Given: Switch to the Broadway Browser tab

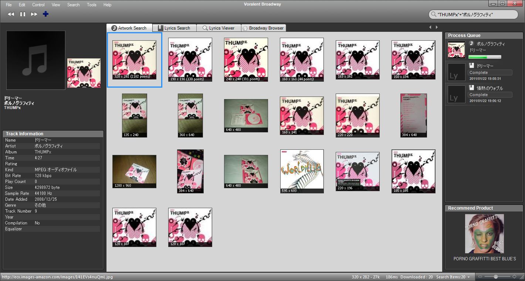Looking at the screenshot, I should click(x=263, y=28).
